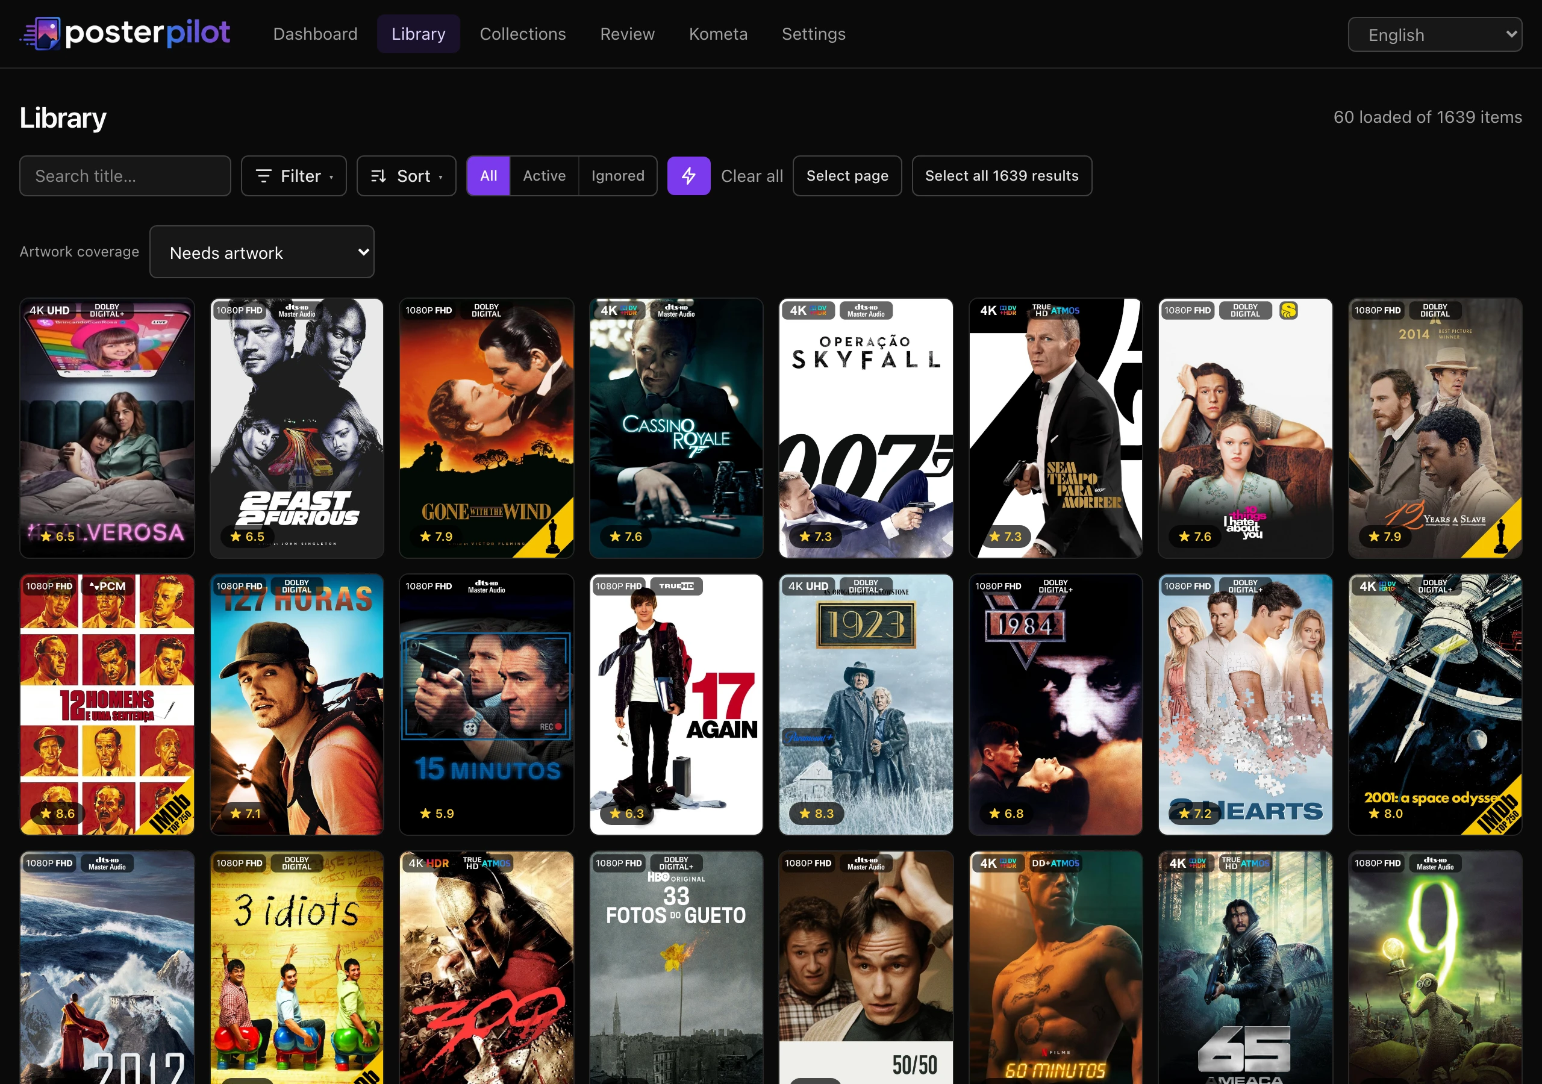The image size is (1542, 1084).
Task: Click DTS-HD Master Audio badge on 15 Minutos
Action: coord(486,587)
